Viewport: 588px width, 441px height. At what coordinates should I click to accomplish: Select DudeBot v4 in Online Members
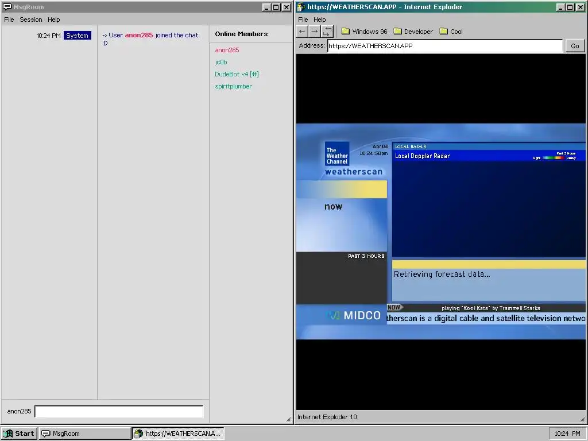[x=237, y=74]
